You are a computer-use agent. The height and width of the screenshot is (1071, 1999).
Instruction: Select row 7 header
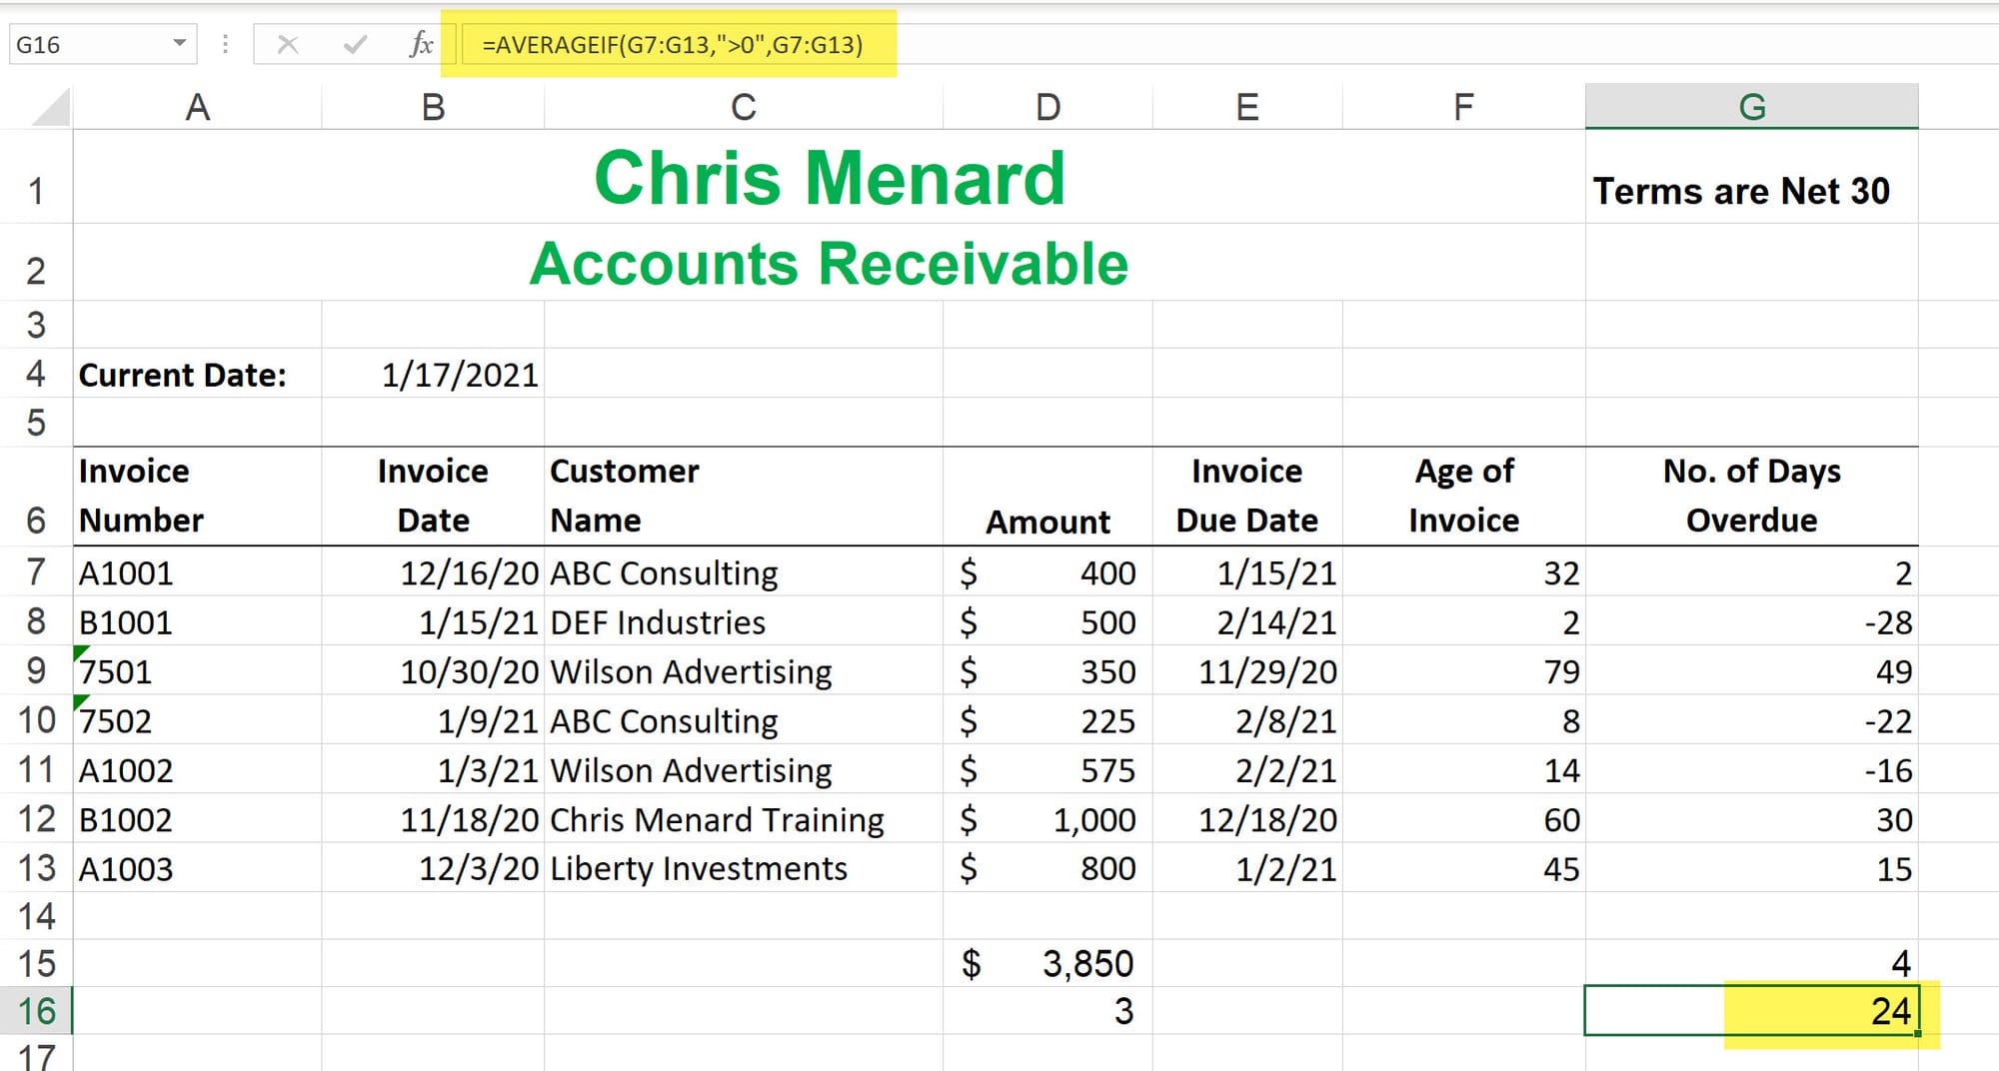[x=37, y=572]
